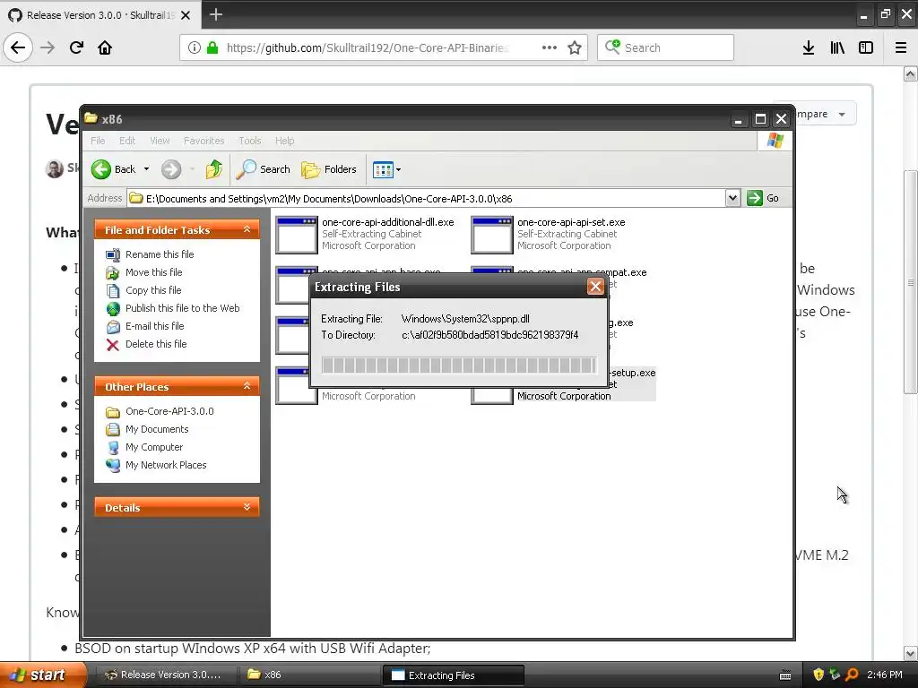
Task: Expand the Details panel
Action: (247, 507)
